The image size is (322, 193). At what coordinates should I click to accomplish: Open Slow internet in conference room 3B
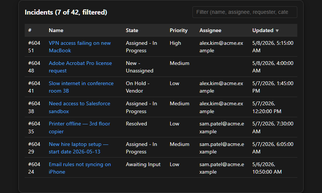81,87
